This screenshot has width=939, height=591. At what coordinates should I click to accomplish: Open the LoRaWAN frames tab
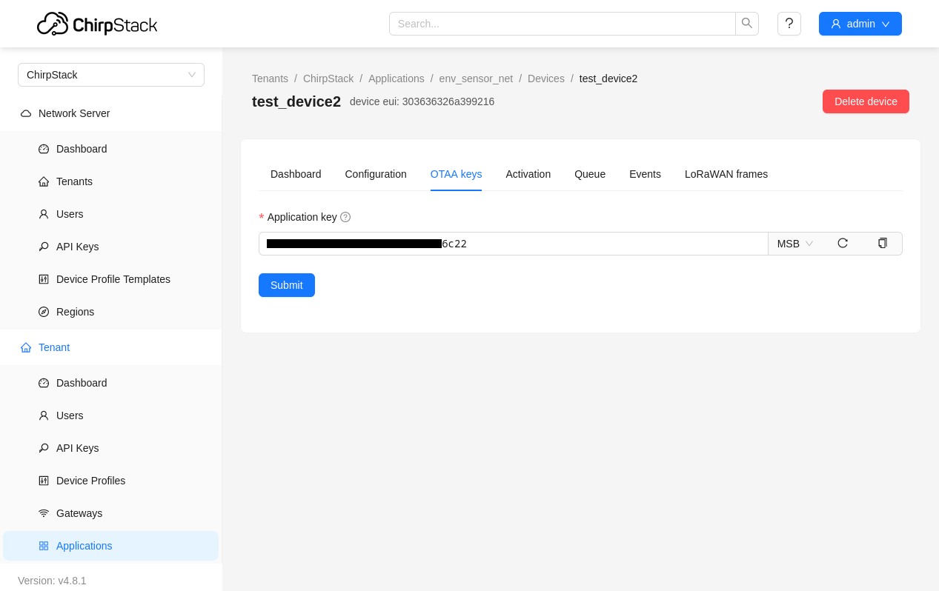click(x=726, y=174)
